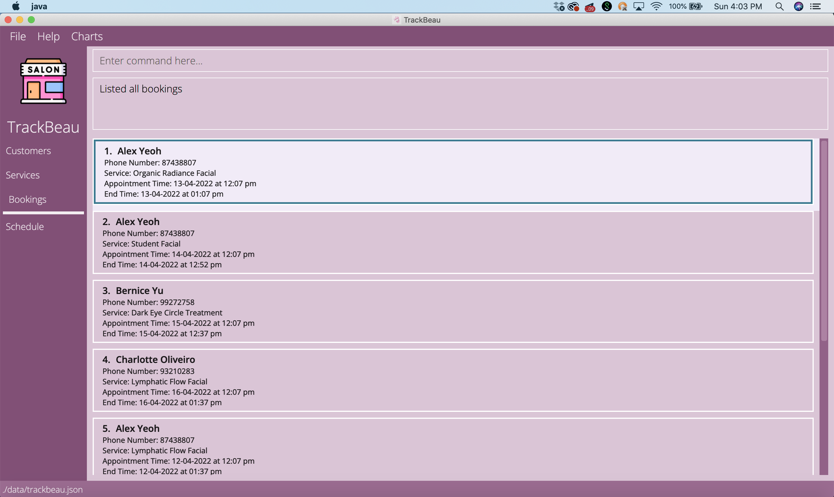Open the Notification Center list icon
Viewport: 834px width, 497px height.
tap(816, 6)
